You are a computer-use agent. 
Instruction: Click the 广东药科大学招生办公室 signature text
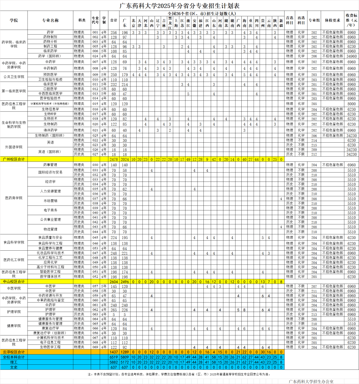[311, 382]
